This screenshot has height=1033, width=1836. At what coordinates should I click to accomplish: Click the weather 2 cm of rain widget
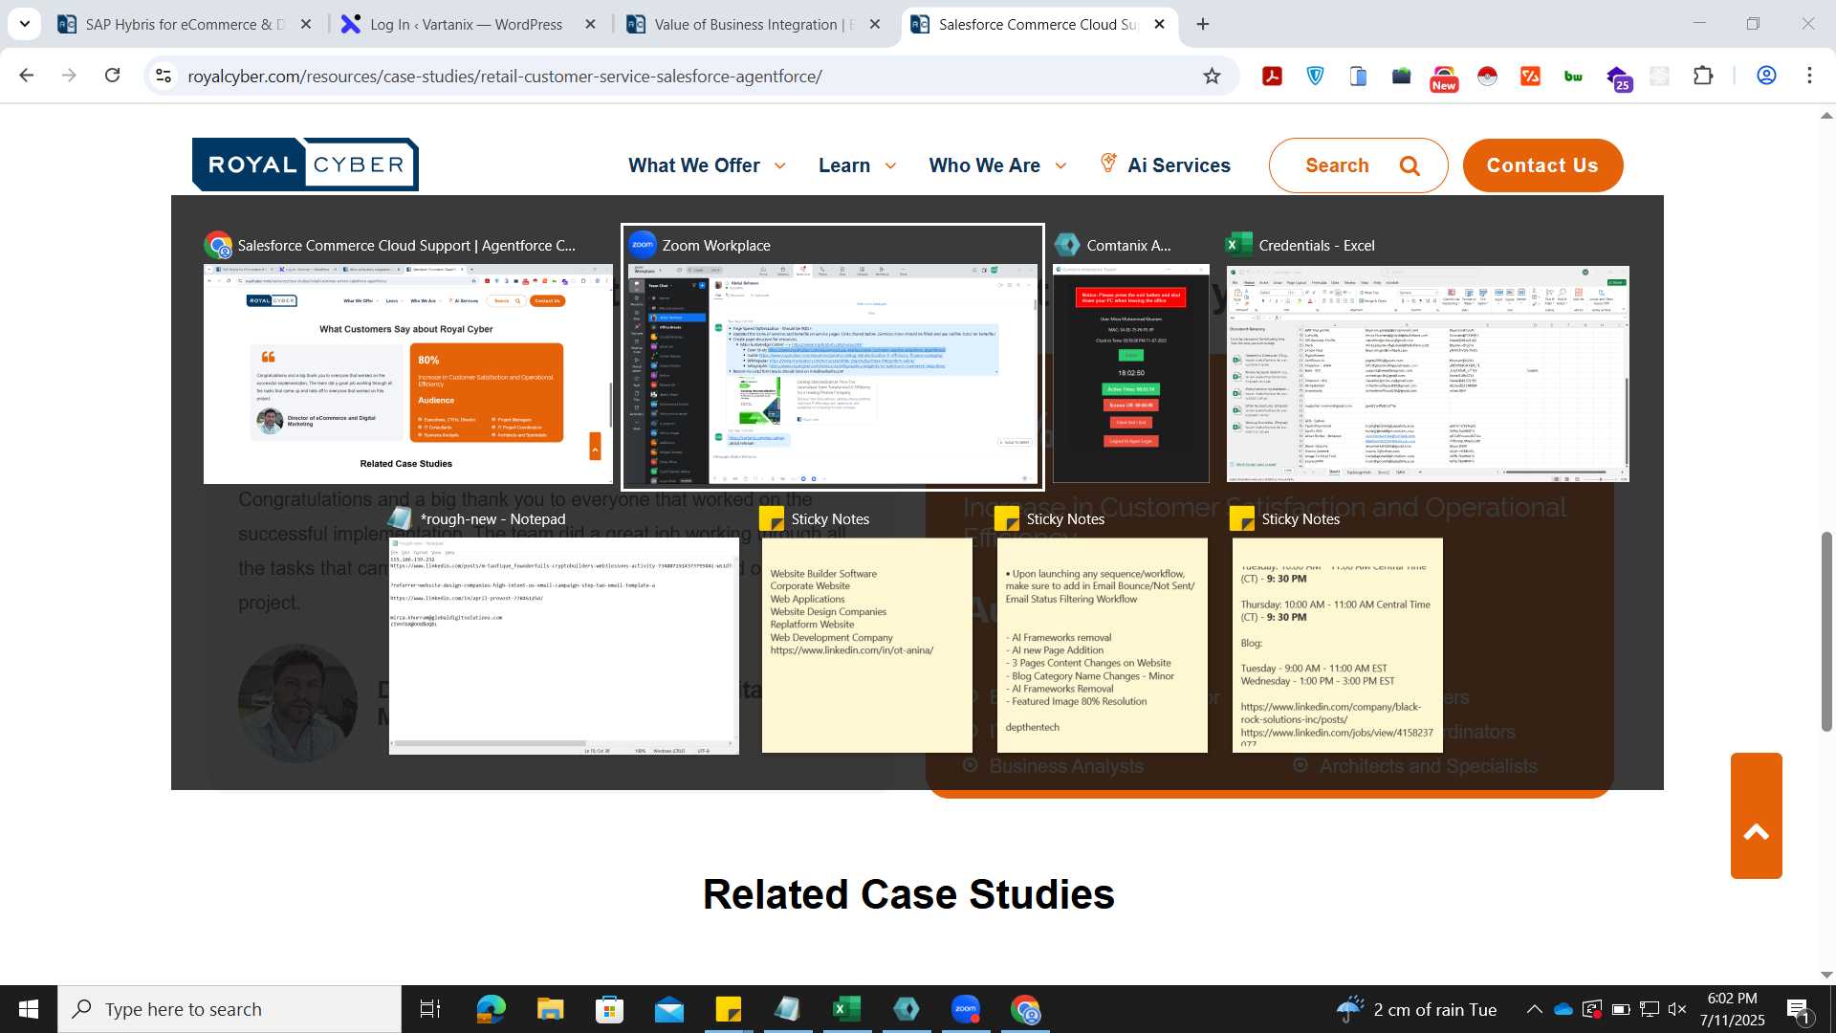pos(1416,1009)
